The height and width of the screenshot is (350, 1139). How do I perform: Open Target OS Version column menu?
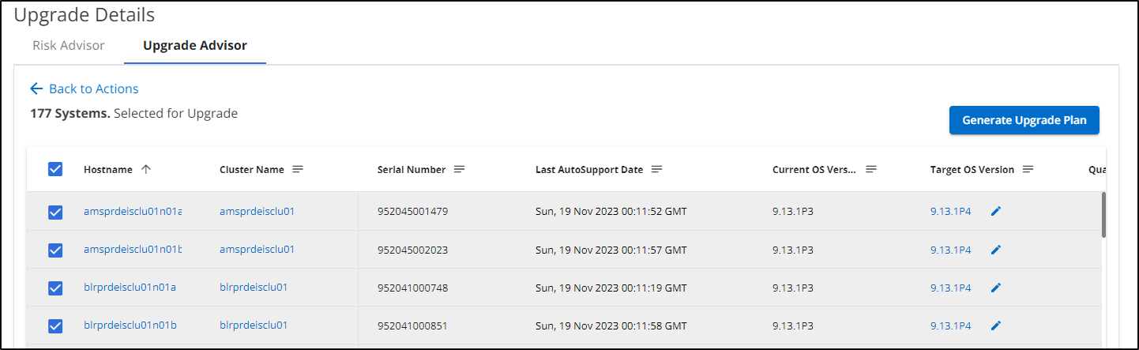click(x=1028, y=169)
